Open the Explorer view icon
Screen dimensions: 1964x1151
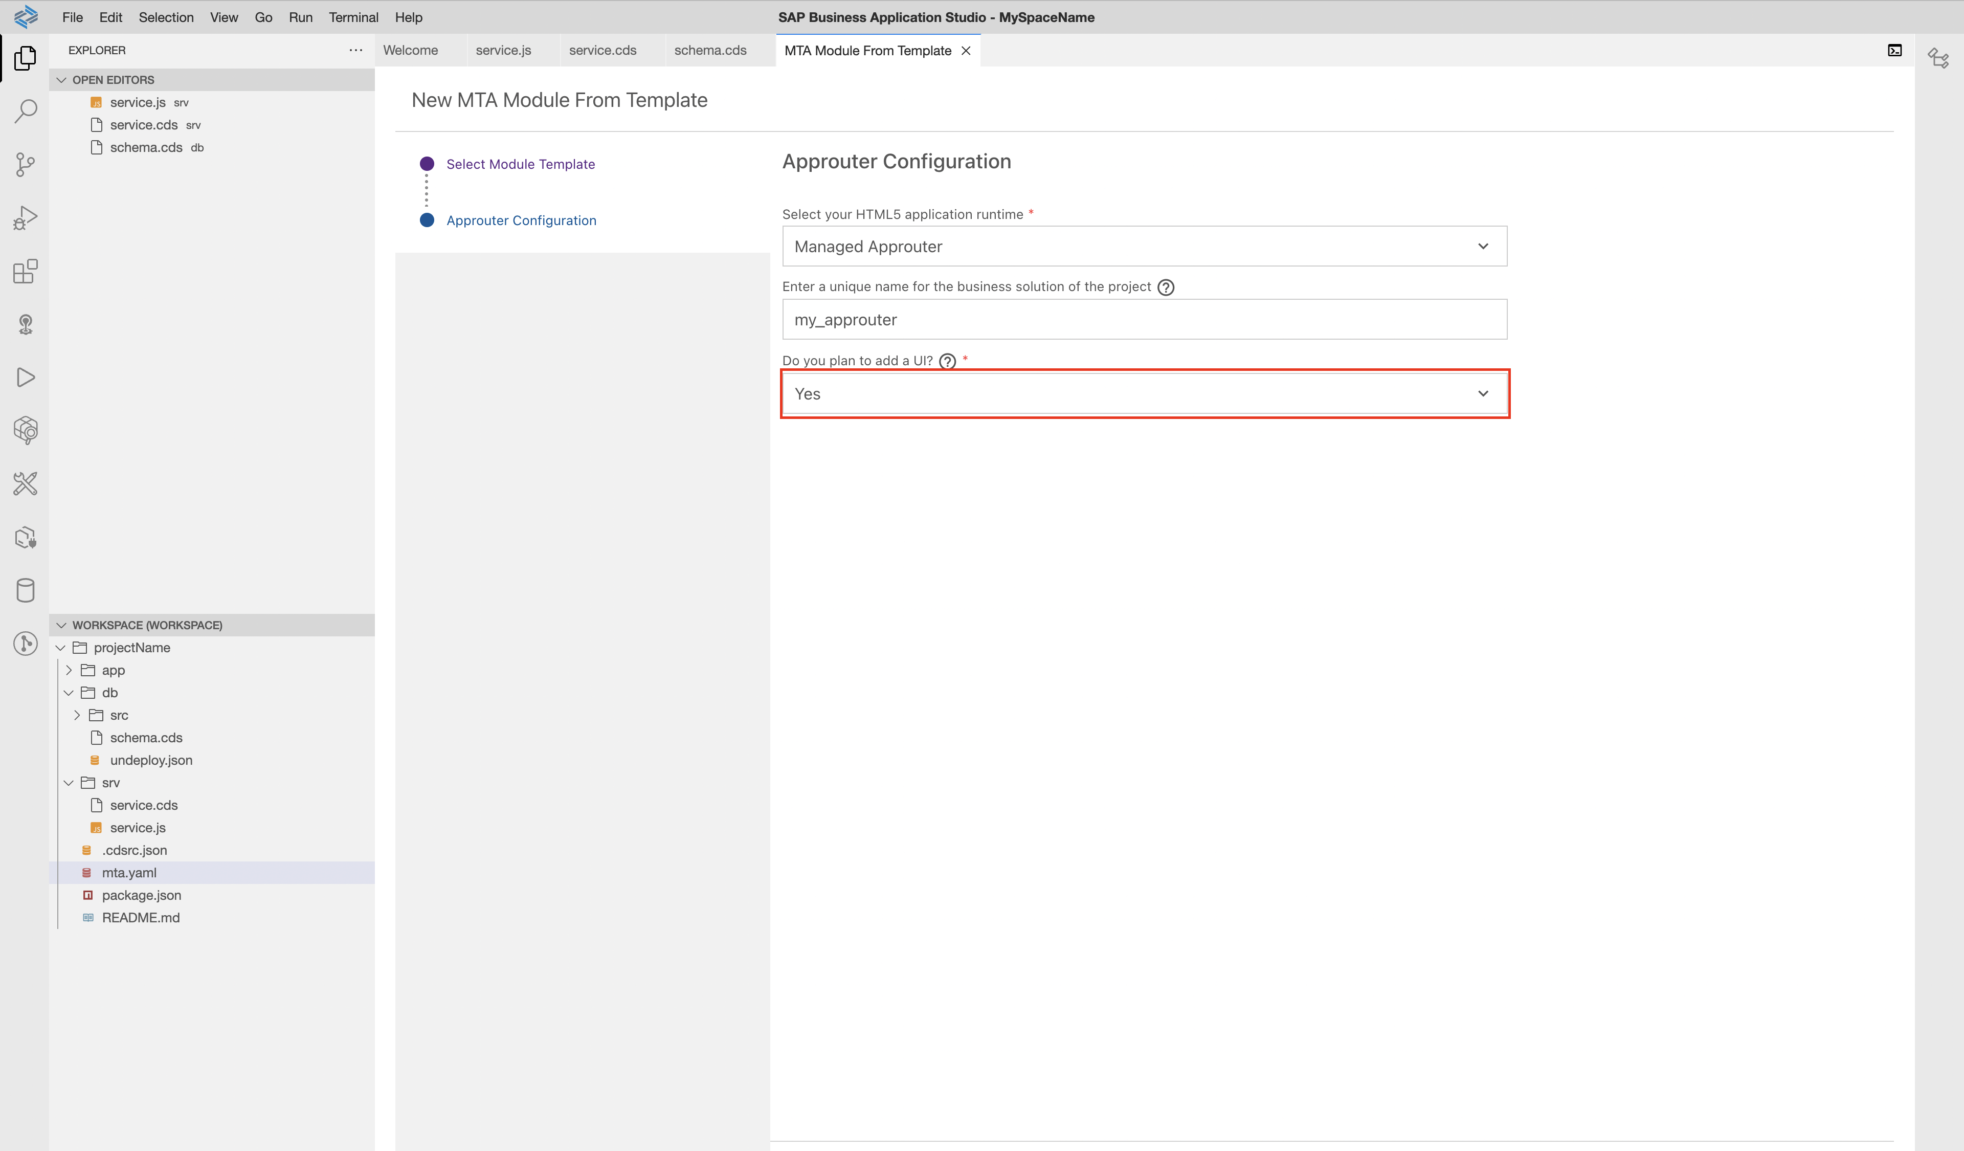click(25, 58)
